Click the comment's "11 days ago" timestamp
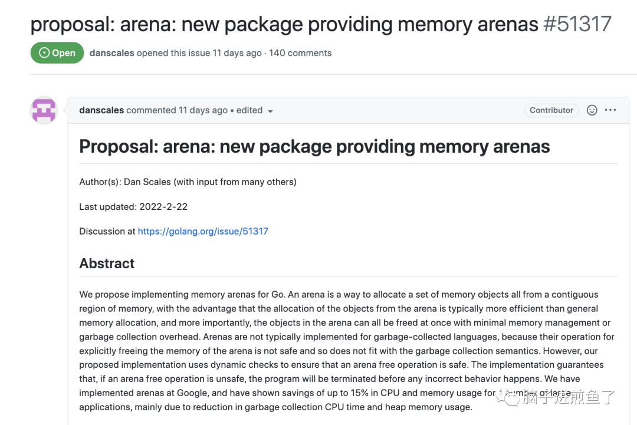 click(x=203, y=110)
